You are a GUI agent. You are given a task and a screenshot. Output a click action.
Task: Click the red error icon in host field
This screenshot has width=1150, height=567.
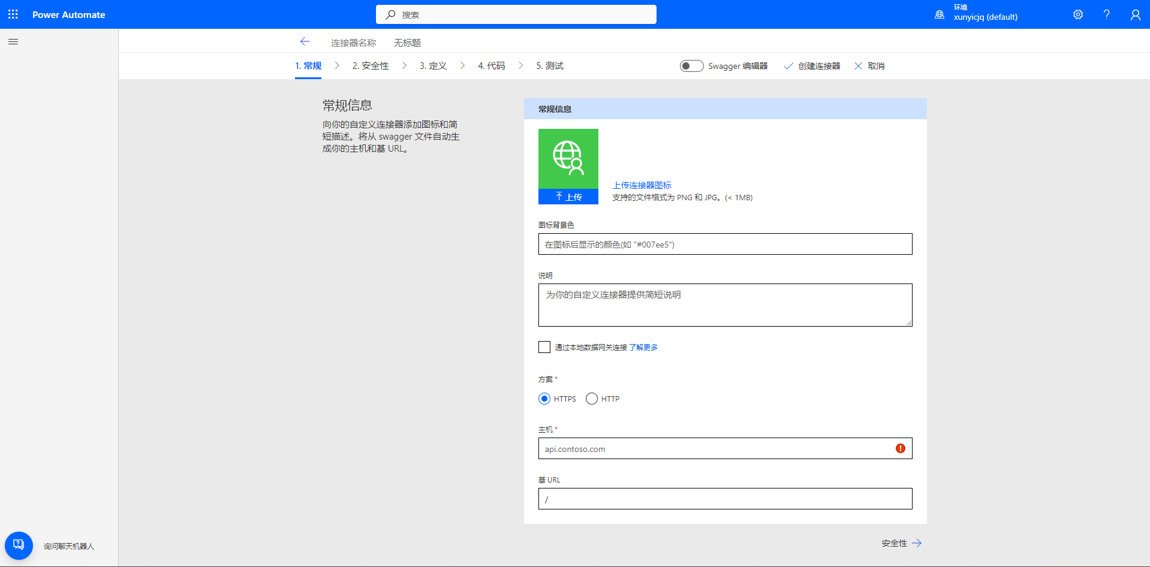pos(901,448)
